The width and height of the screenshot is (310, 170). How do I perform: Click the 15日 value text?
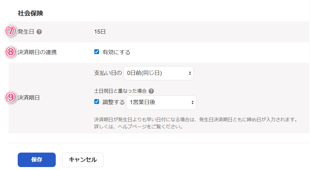click(100, 32)
